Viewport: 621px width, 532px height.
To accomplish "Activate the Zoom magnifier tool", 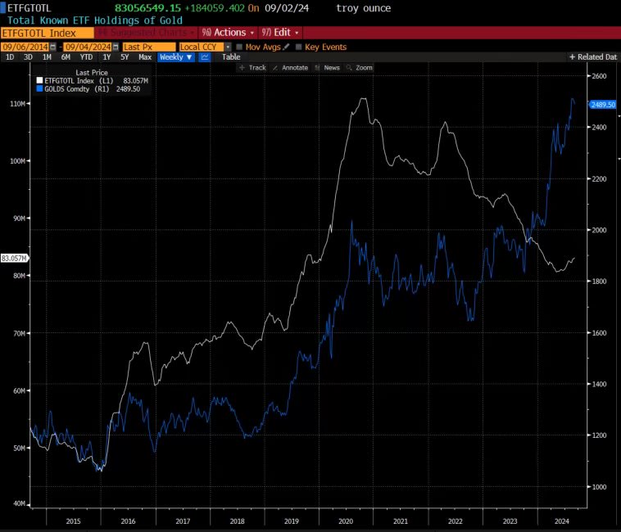I will [x=359, y=68].
